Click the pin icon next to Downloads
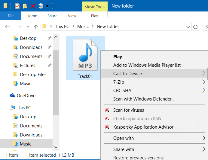Image resolution: width=208 pixels, height=160 pixels. [50, 47]
